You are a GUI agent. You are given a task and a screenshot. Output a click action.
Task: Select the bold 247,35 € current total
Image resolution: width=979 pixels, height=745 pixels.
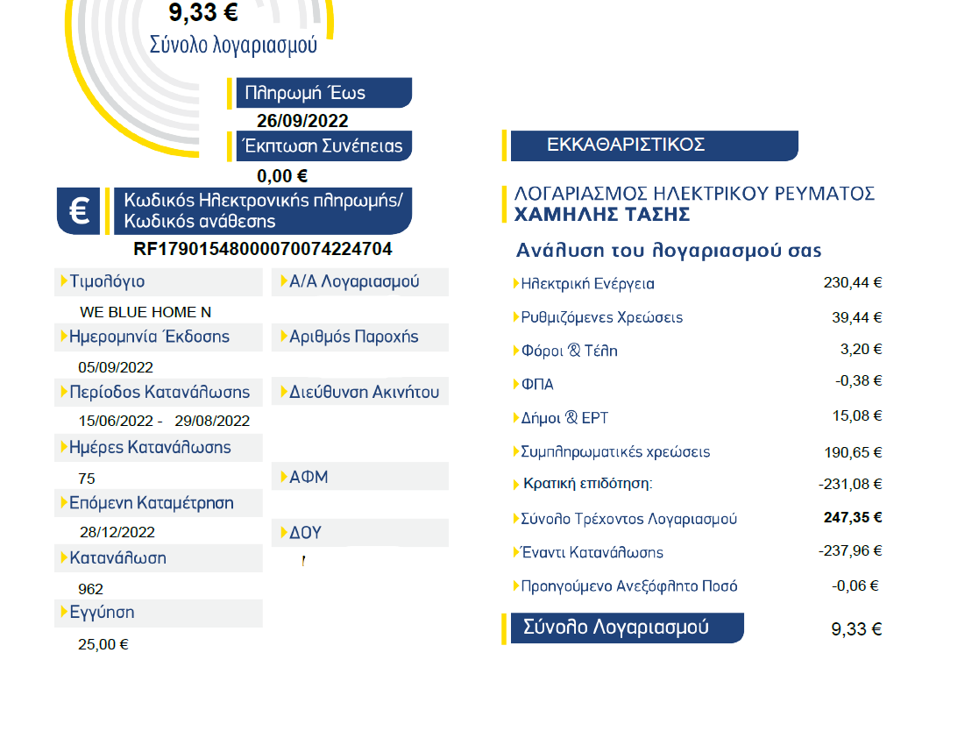[x=853, y=518]
